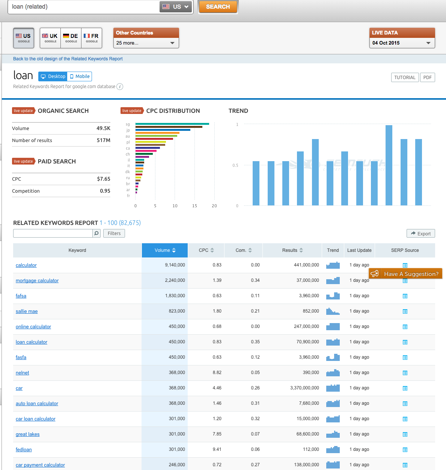446x470 pixels.
Task: Click the US flag in the search bar selector
Action: pyautogui.click(x=166, y=6)
